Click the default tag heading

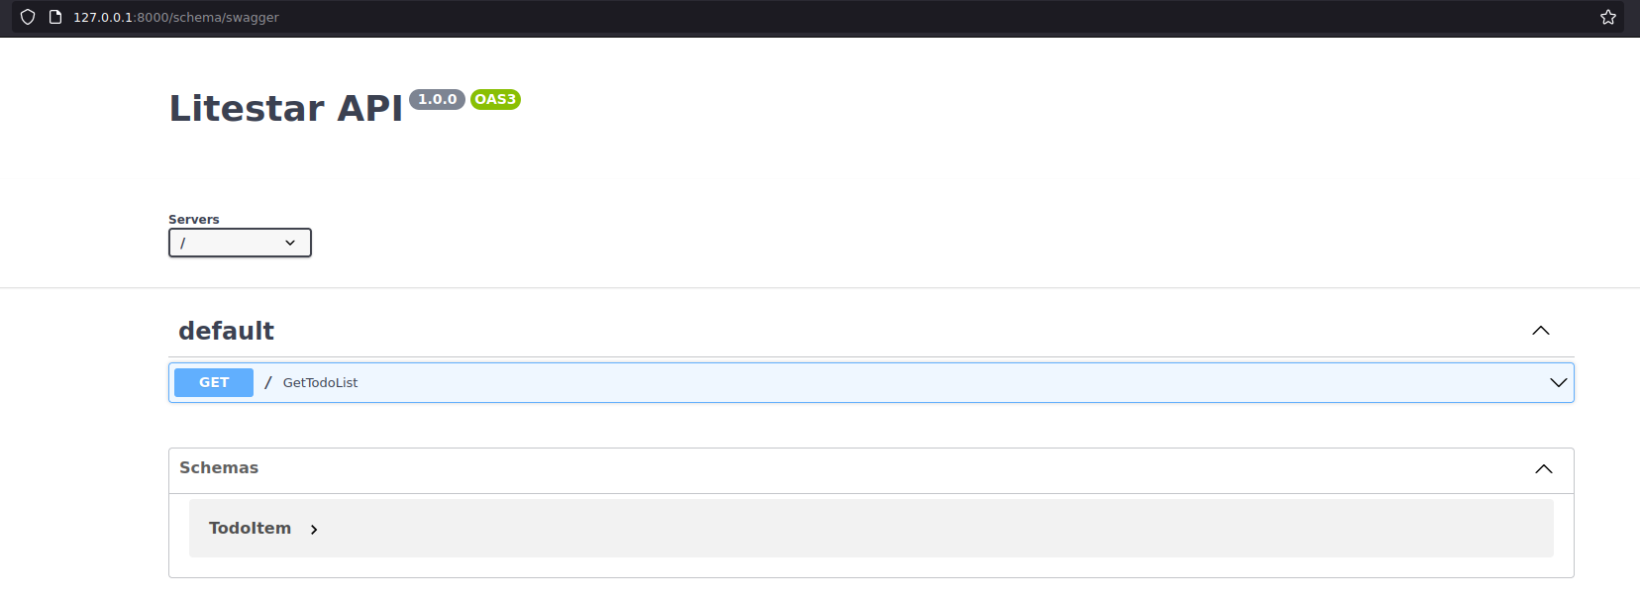pyautogui.click(x=227, y=331)
